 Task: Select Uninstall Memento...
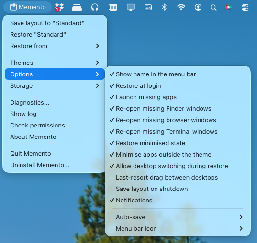tap(55, 165)
